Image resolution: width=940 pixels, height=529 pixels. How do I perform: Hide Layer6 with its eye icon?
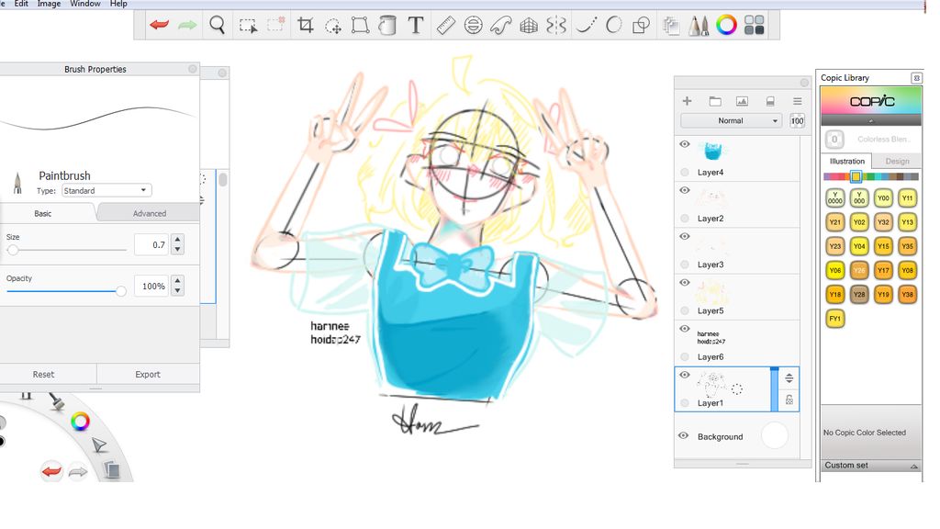click(685, 329)
